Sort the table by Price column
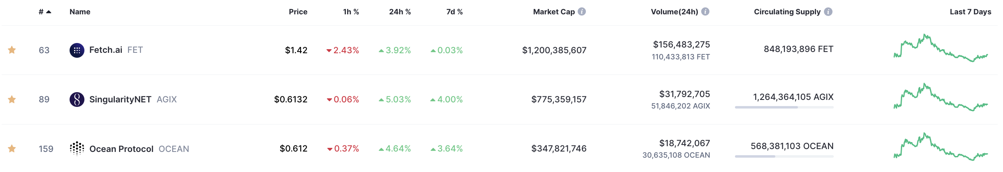1003x172 pixels. (x=298, y=12)
